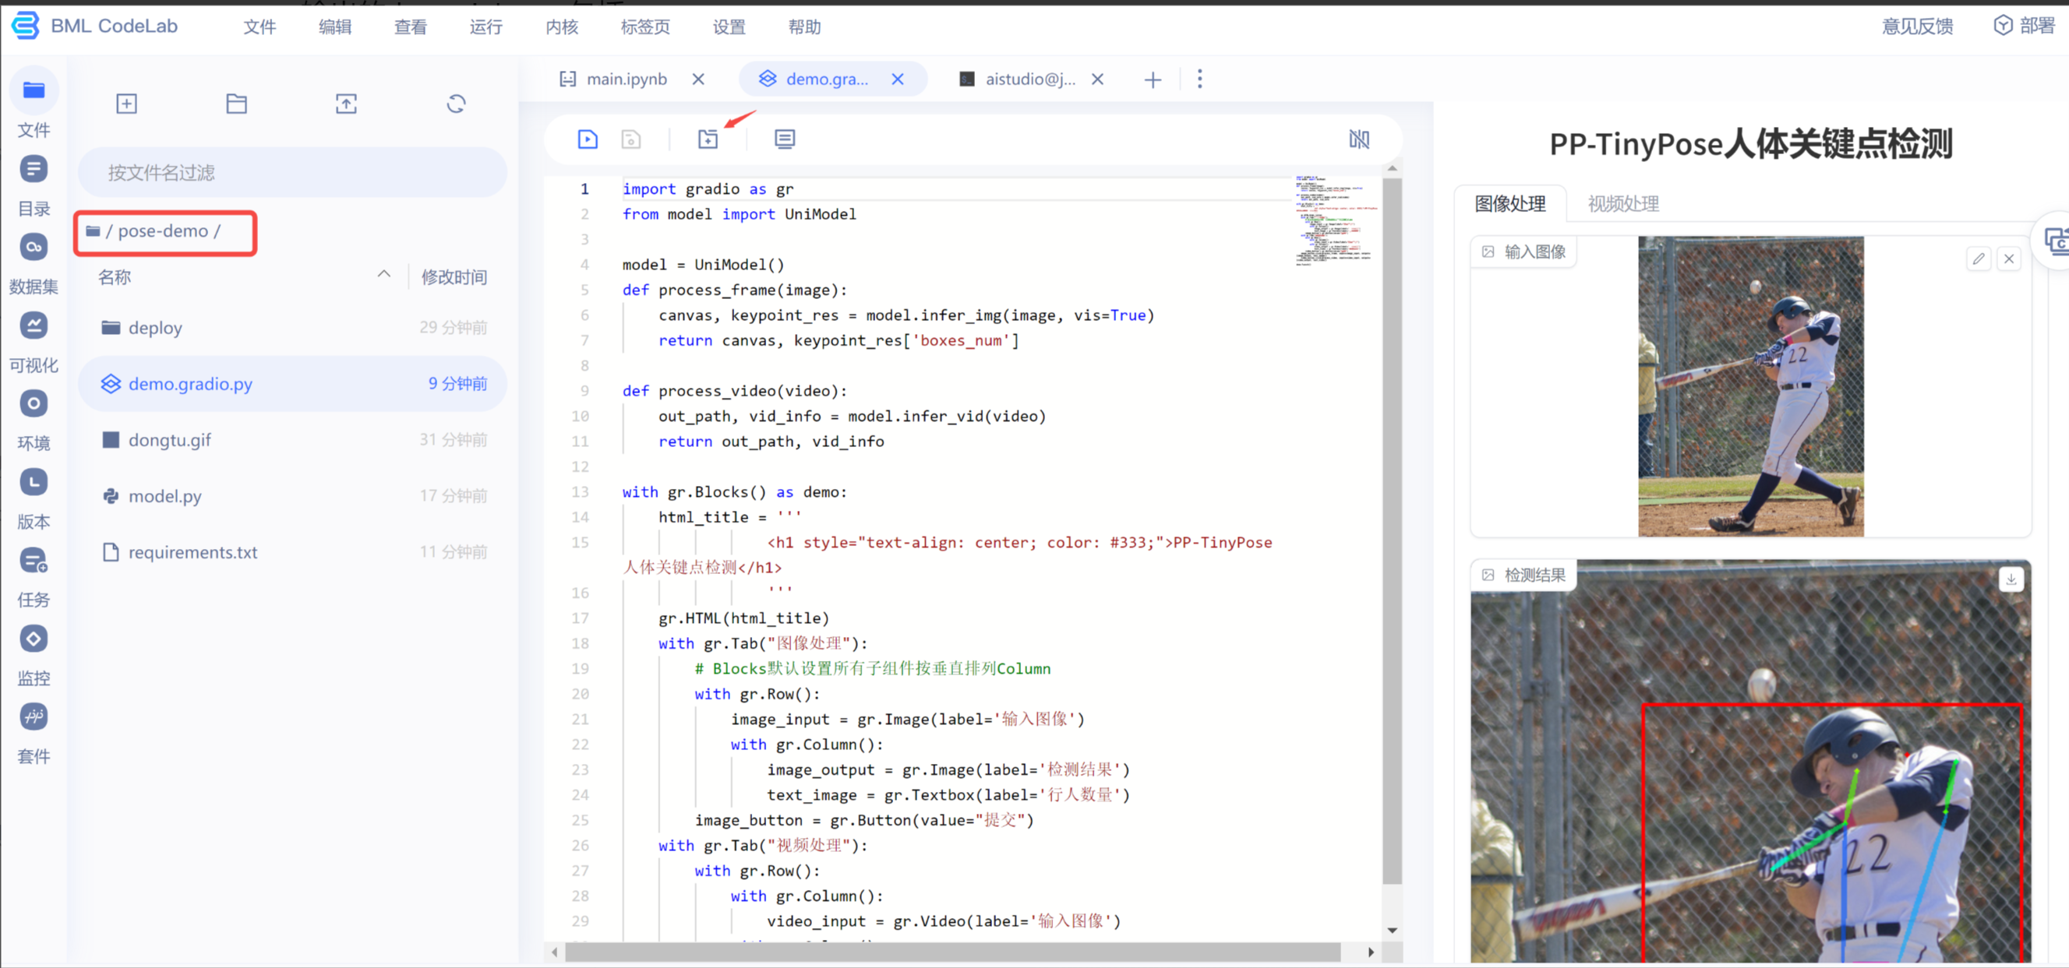Image resolution: width=2069 pixels, height=968 pixels.
Task: Refresh the file list
Action: tap(456, 104)
